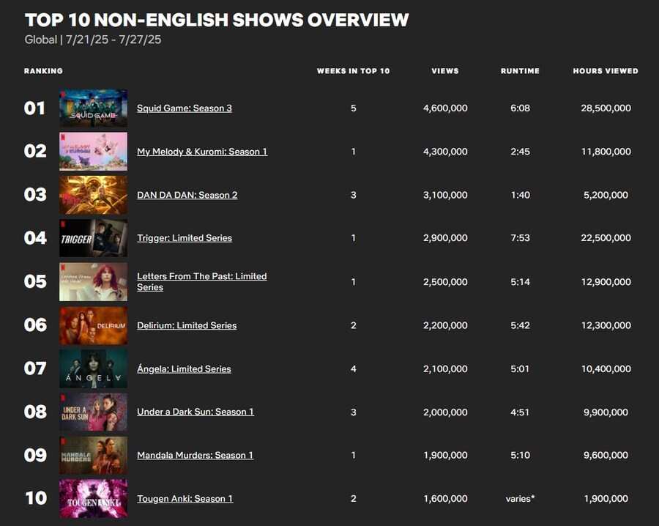Open the Trigger: Limited Series link
This screenshot has width=659, height=526.
coord(185,238)
